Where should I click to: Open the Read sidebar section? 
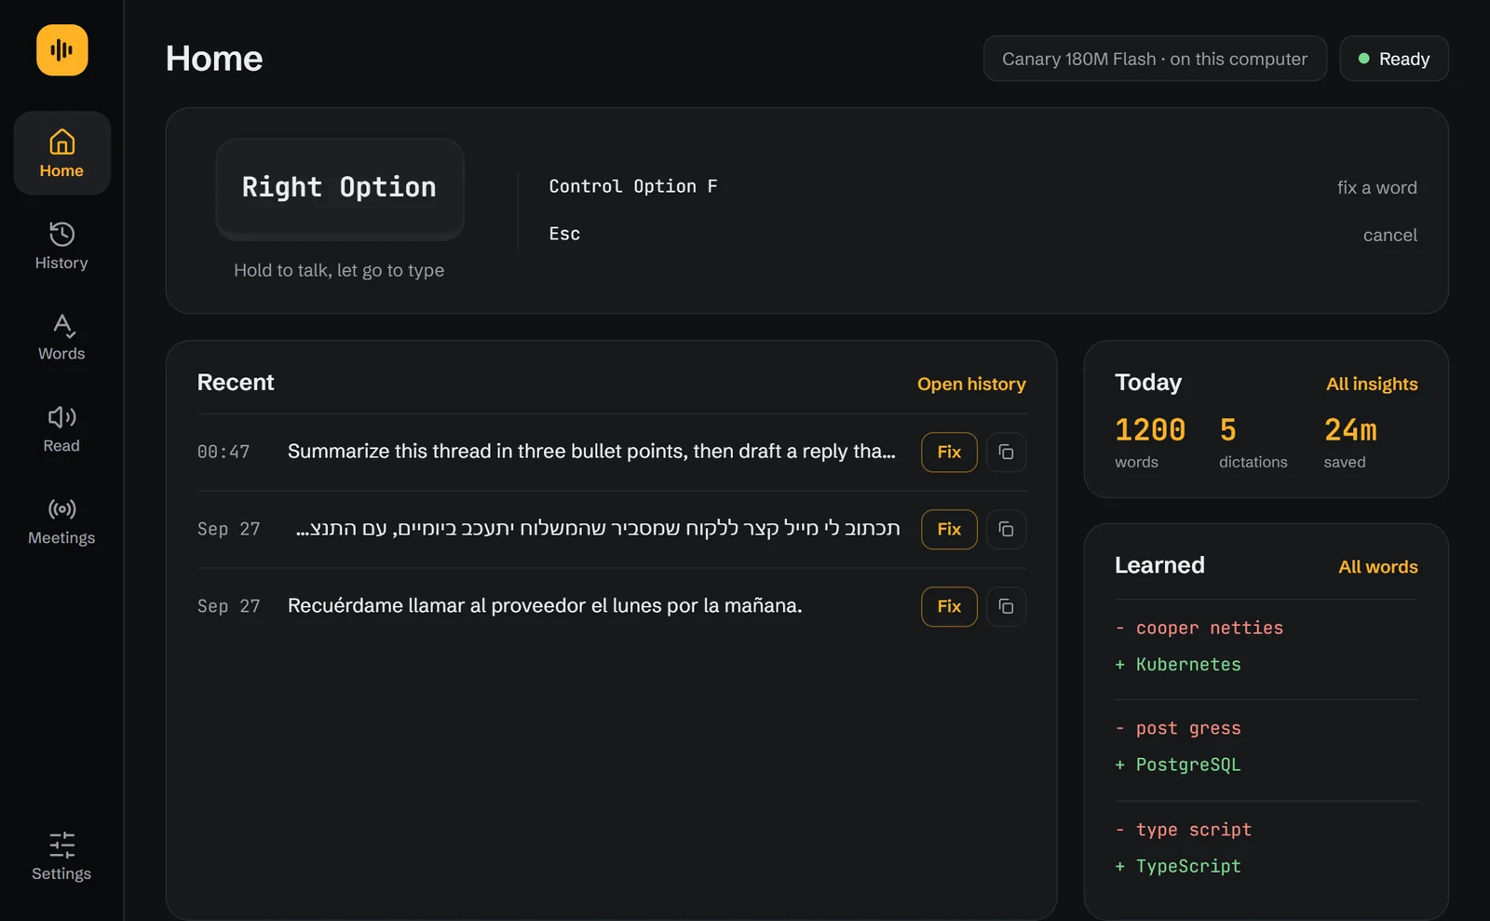(62, 429)
